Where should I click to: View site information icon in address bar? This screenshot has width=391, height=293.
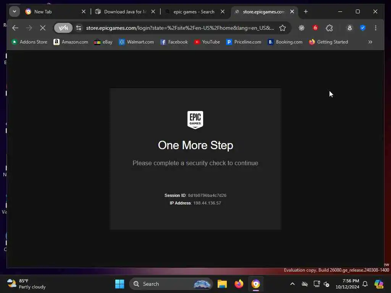(79, 28)
